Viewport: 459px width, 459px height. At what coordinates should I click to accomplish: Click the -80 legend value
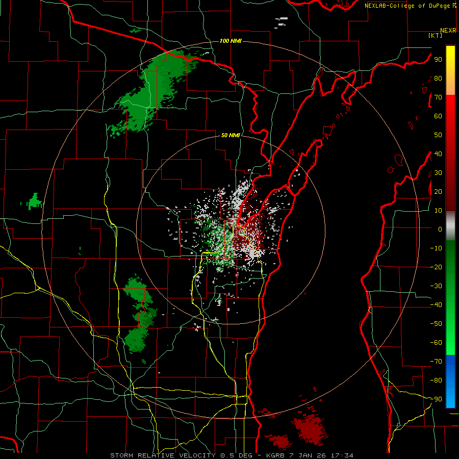(436, 380)
